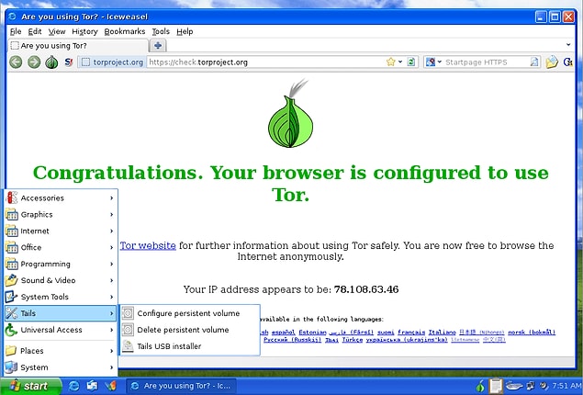Click the IP address 78.108.63.46 text

[366, 289]
